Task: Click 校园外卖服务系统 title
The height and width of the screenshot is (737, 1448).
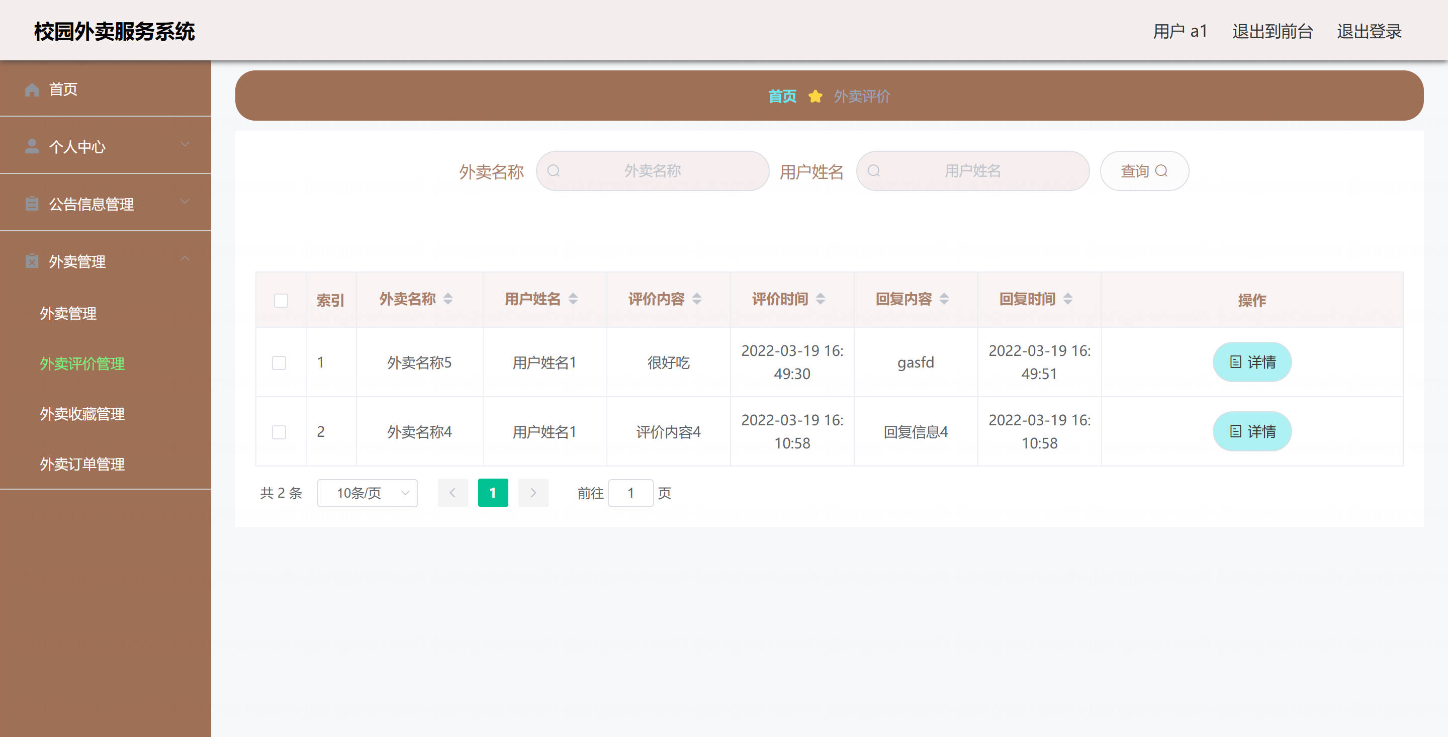Action: tap(114, 32)
